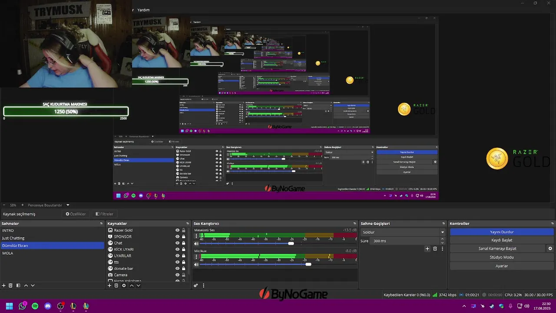Mute the Mic/Aux channel
556x313 pixels.
tap(196, 264)
